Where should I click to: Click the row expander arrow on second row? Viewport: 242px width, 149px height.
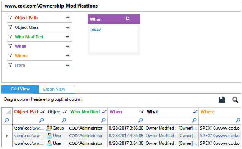coord(7,136)
